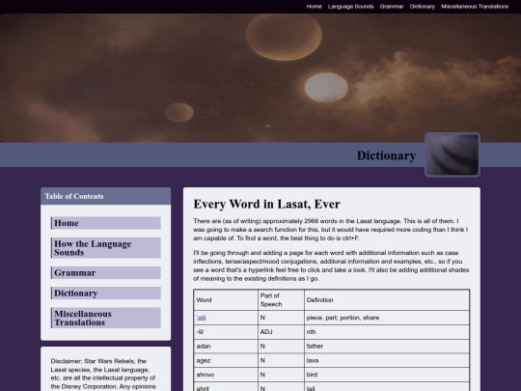Click the Dictionary page title

coord(386,155)
